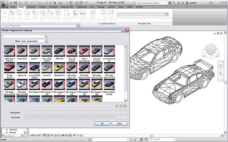The width and height of the screenshot is (228, 142).
Task: Close the Type Properties dialog
Action: tap(78, 26)
